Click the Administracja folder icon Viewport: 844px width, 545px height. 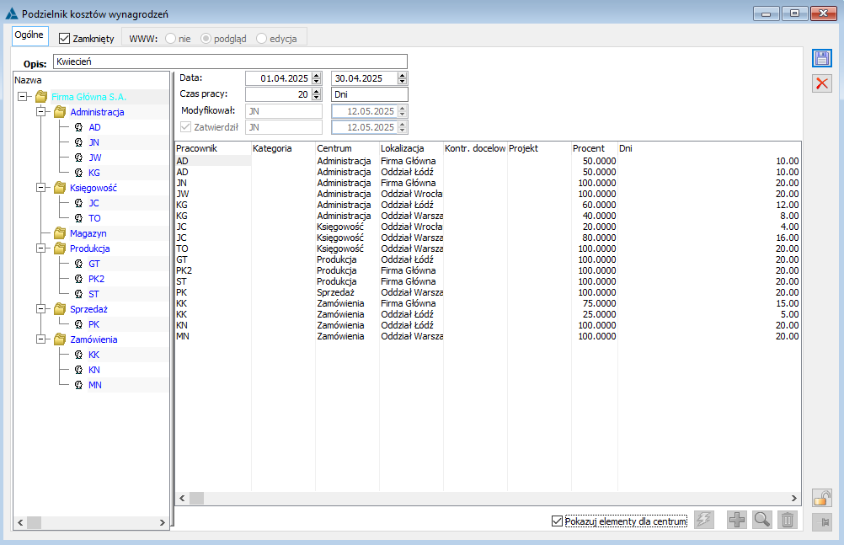click(x=60, y=112)
